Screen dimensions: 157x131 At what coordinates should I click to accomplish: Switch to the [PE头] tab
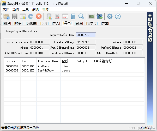18,24
